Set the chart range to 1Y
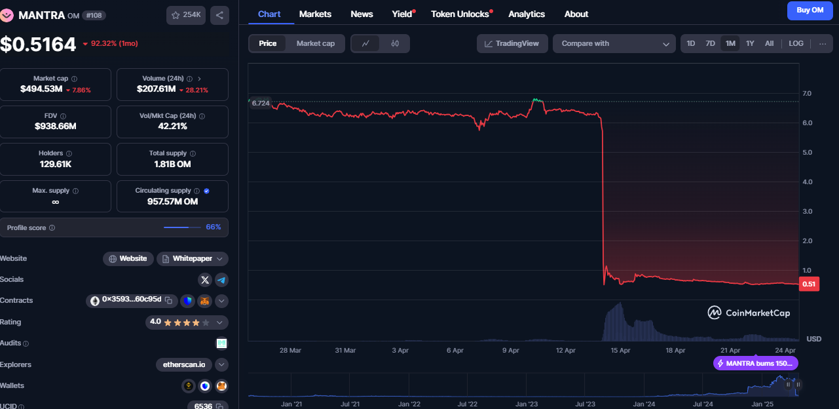839x409 pixels. 750,43
